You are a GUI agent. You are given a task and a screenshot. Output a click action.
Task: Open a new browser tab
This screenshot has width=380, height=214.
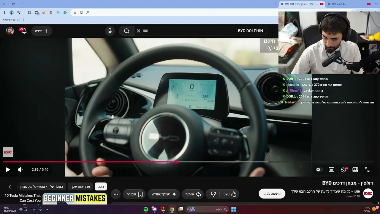pos(275,4)
